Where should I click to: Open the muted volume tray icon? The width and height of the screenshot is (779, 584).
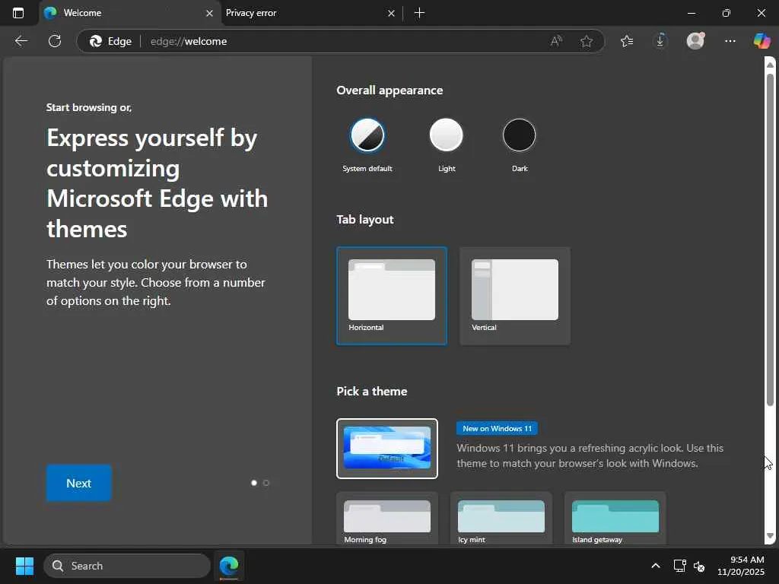(x=699, y=566)
